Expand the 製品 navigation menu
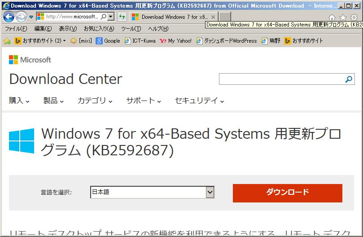363x237 pixels. pos(53,101)
